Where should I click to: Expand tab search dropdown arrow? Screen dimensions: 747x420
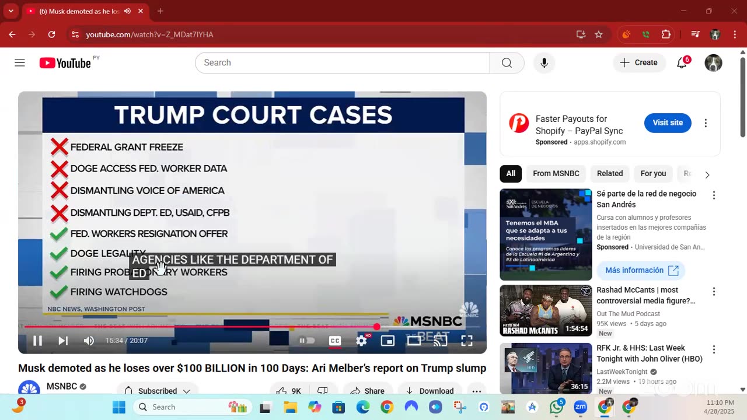(11, 11)
